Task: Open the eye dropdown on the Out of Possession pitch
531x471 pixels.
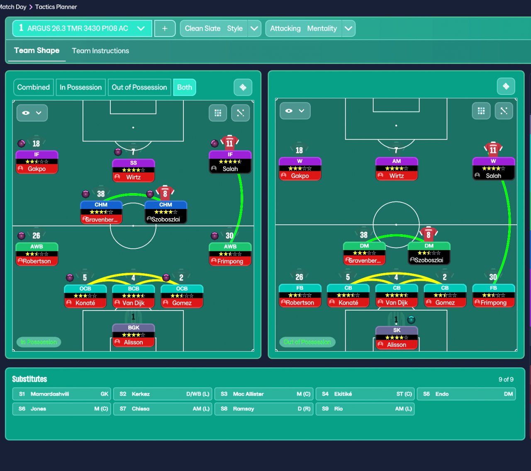Action: 295,111
